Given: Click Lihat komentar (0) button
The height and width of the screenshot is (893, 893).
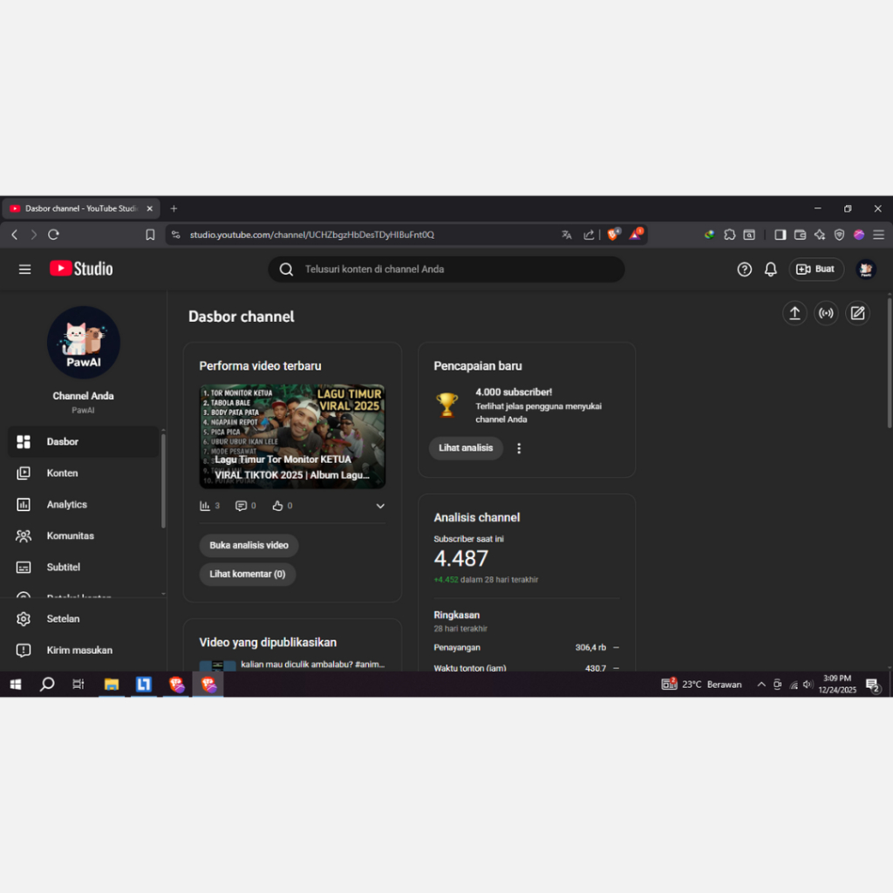Looking at the screenshot, I should coord(247,574).
